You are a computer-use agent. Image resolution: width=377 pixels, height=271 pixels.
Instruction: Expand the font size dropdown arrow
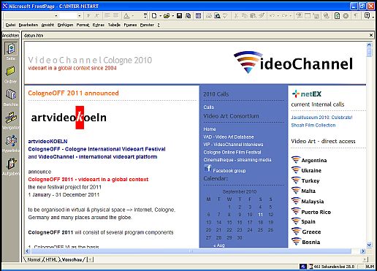[80, 16]
